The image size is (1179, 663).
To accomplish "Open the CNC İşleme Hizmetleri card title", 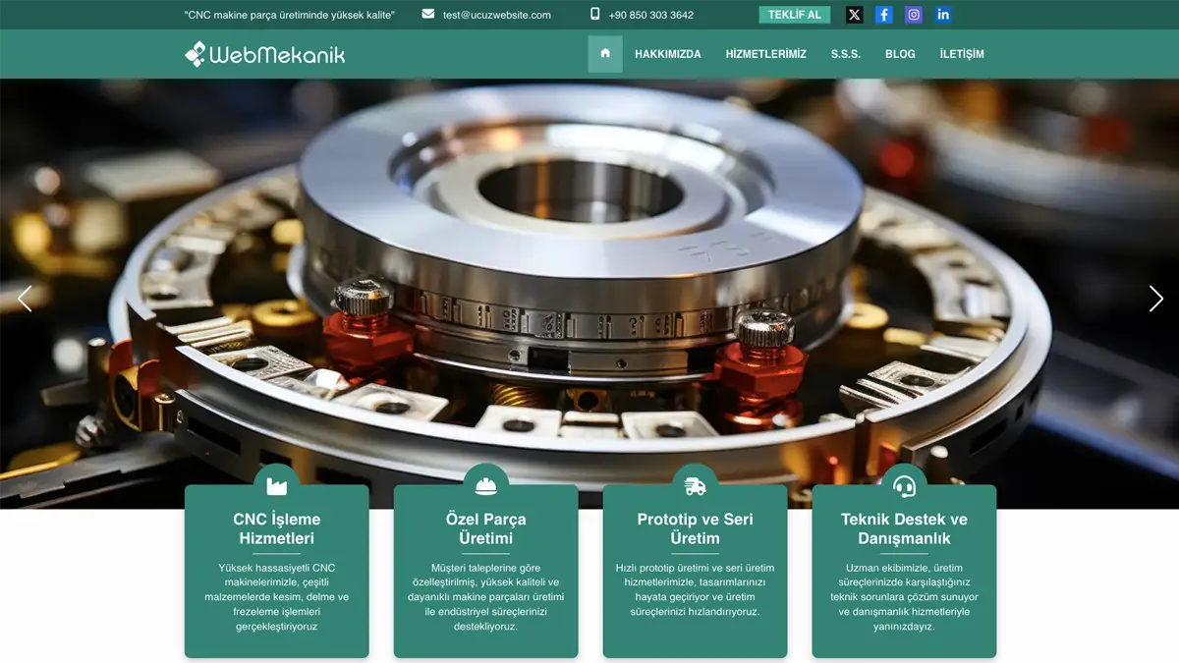I will click(x=277, y=528).
